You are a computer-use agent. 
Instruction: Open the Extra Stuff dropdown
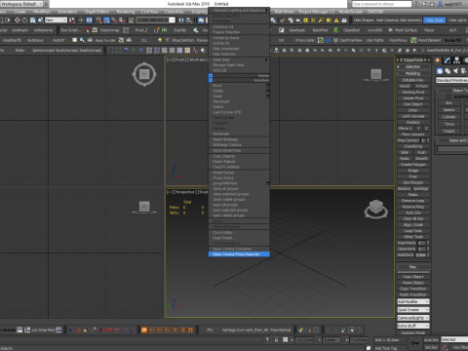pos(413,326)
